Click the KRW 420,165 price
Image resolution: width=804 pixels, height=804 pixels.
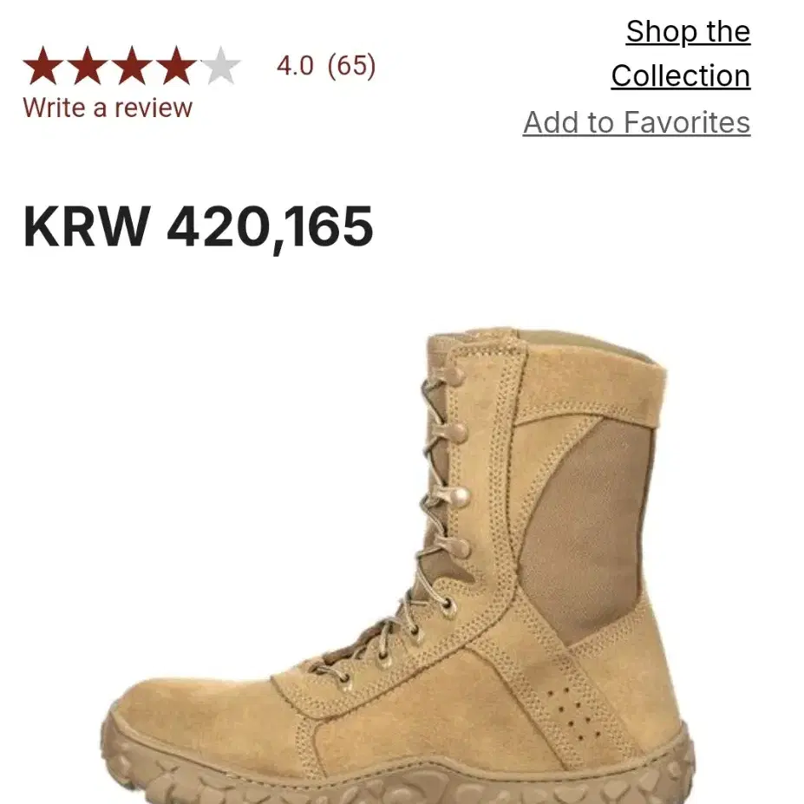click(198, 227)
